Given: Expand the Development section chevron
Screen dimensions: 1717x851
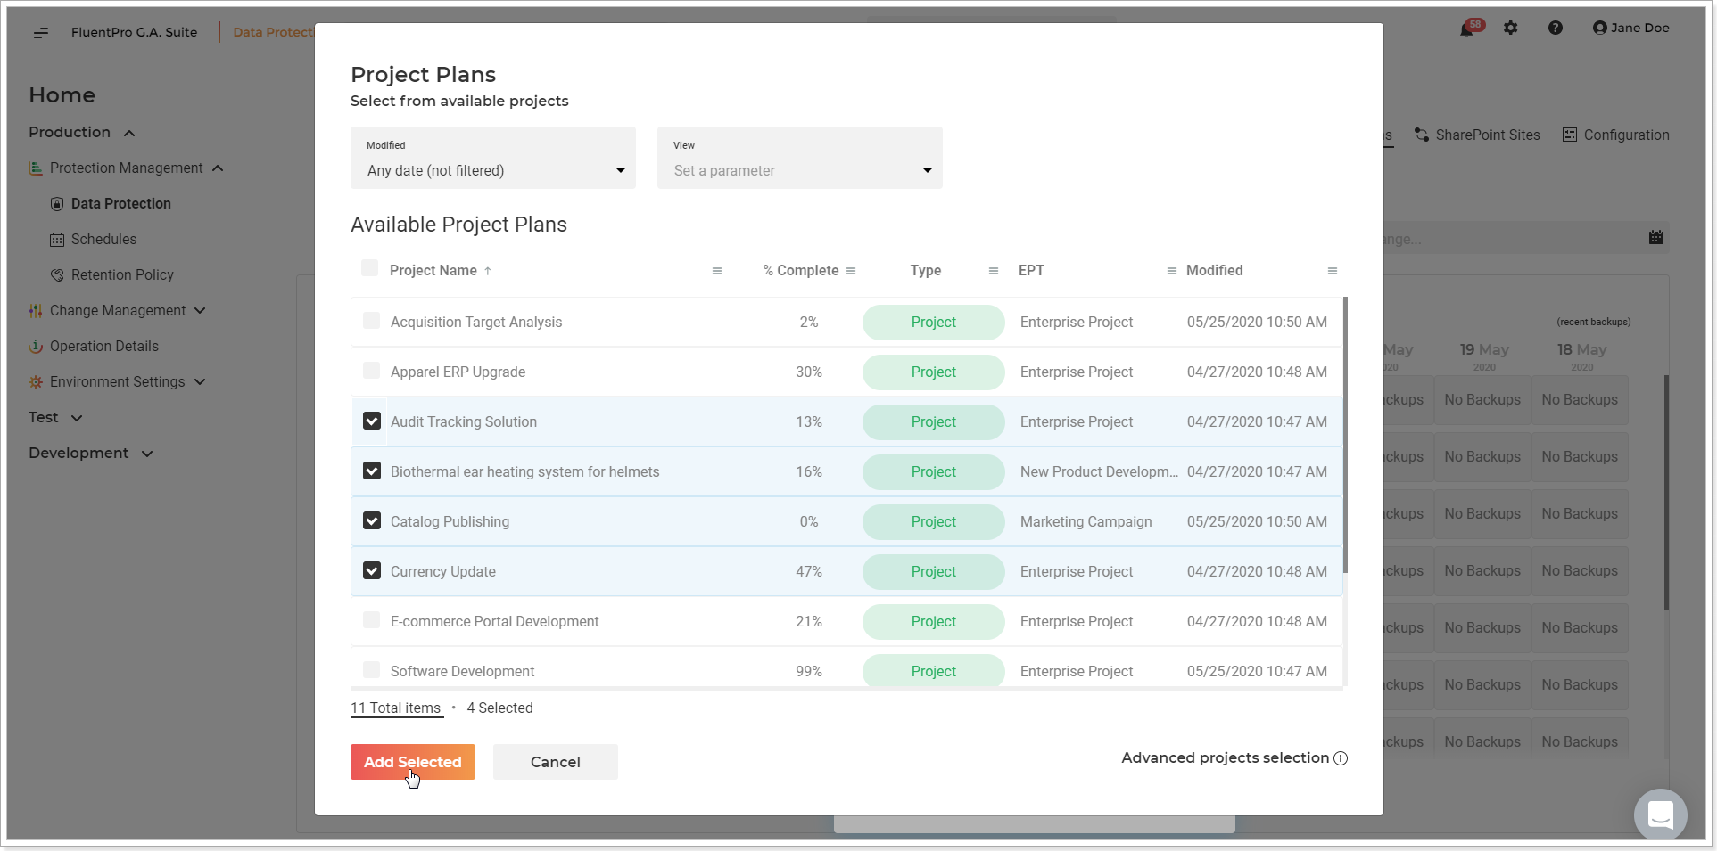Looking at the screenshot, I should pyautogui.click(x=147, y=454).
